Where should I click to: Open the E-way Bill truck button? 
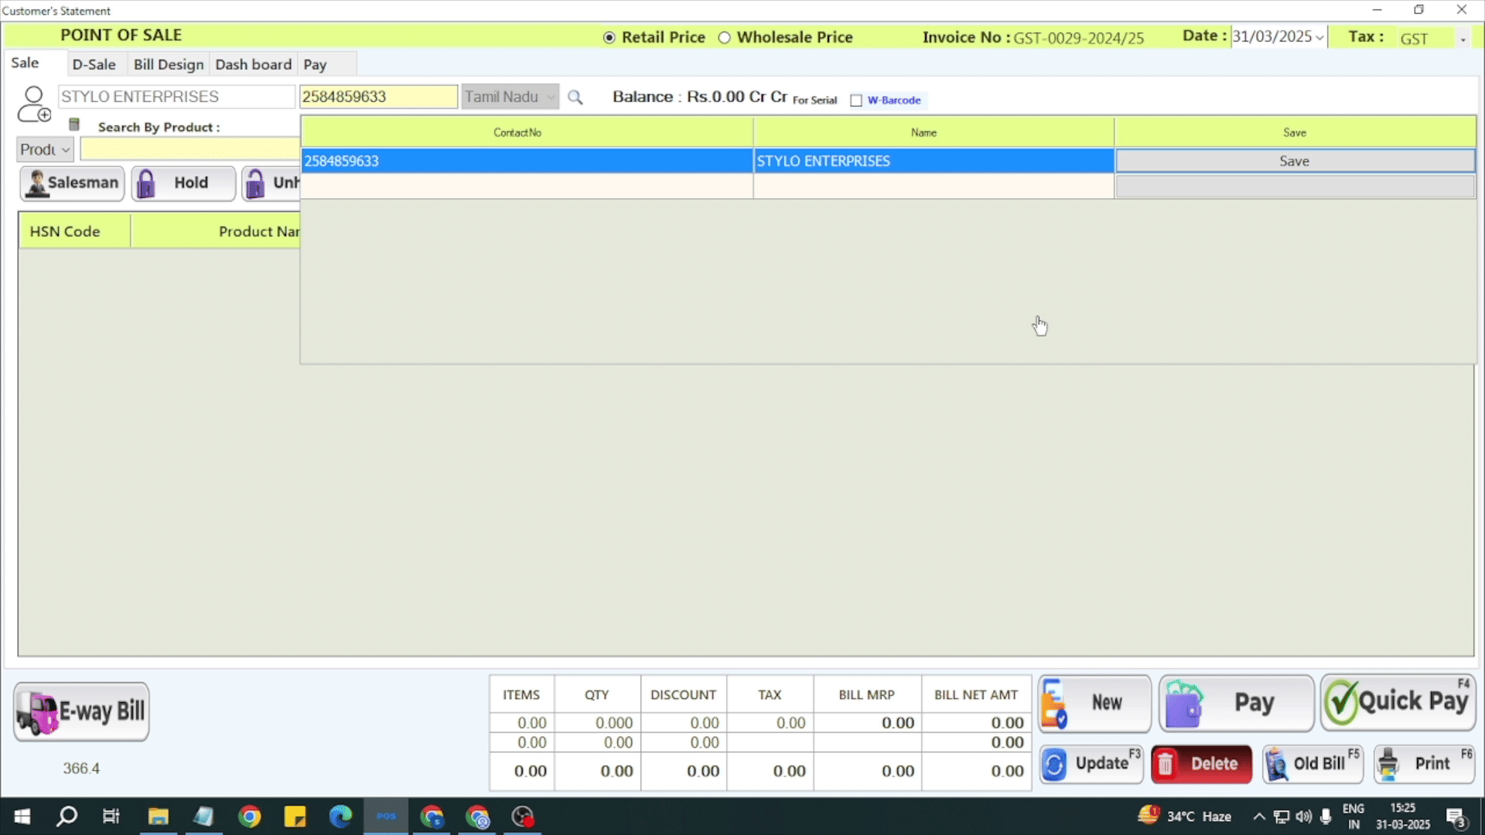click(x=81, y=711)
